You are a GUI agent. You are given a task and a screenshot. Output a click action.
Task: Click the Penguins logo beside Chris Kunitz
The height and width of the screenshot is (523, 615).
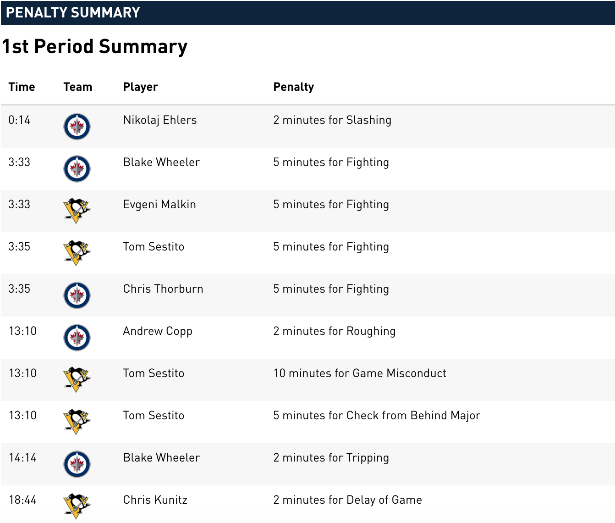(x=77, y=506)
